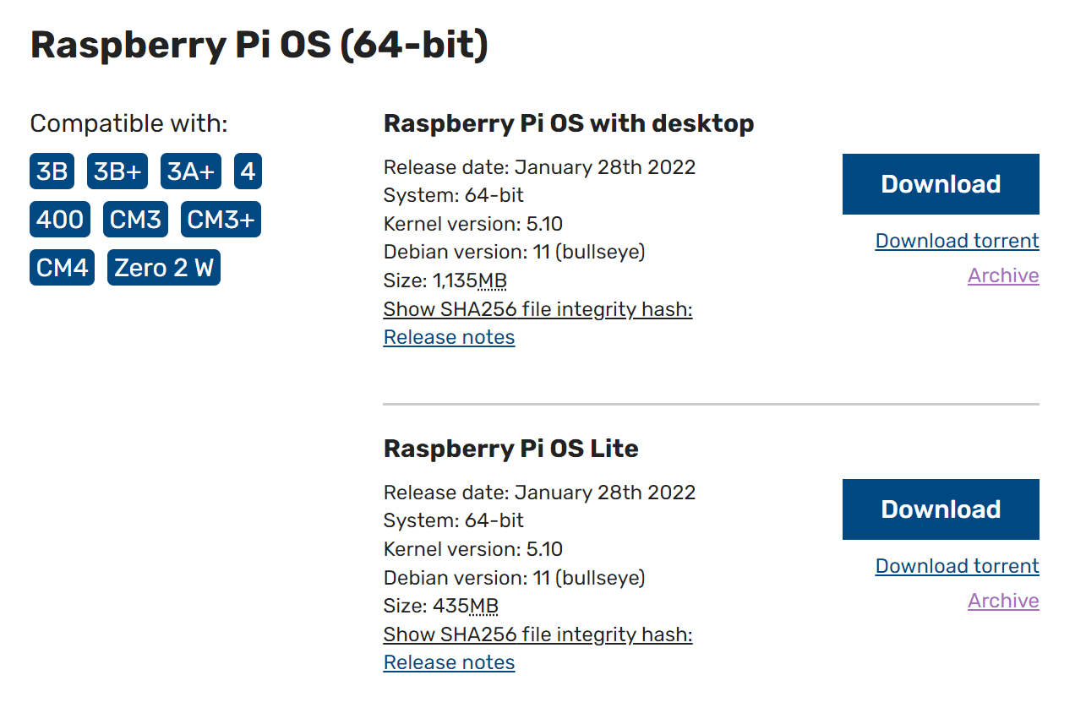1086x724 pixels.
Task: View release notes for the desktop image
Action: pyautogui.click(x=449, y=336)
